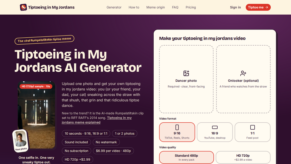Click the No watermark chip

tap(106, 142)
